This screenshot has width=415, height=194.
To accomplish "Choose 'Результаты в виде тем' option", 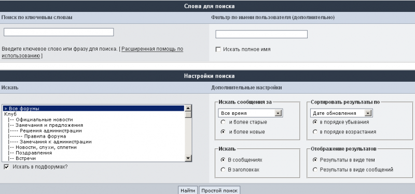I will coord(315,160).
